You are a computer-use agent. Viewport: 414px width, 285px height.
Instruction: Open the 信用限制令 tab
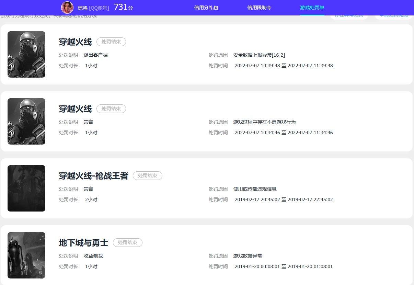pos(259,8)
